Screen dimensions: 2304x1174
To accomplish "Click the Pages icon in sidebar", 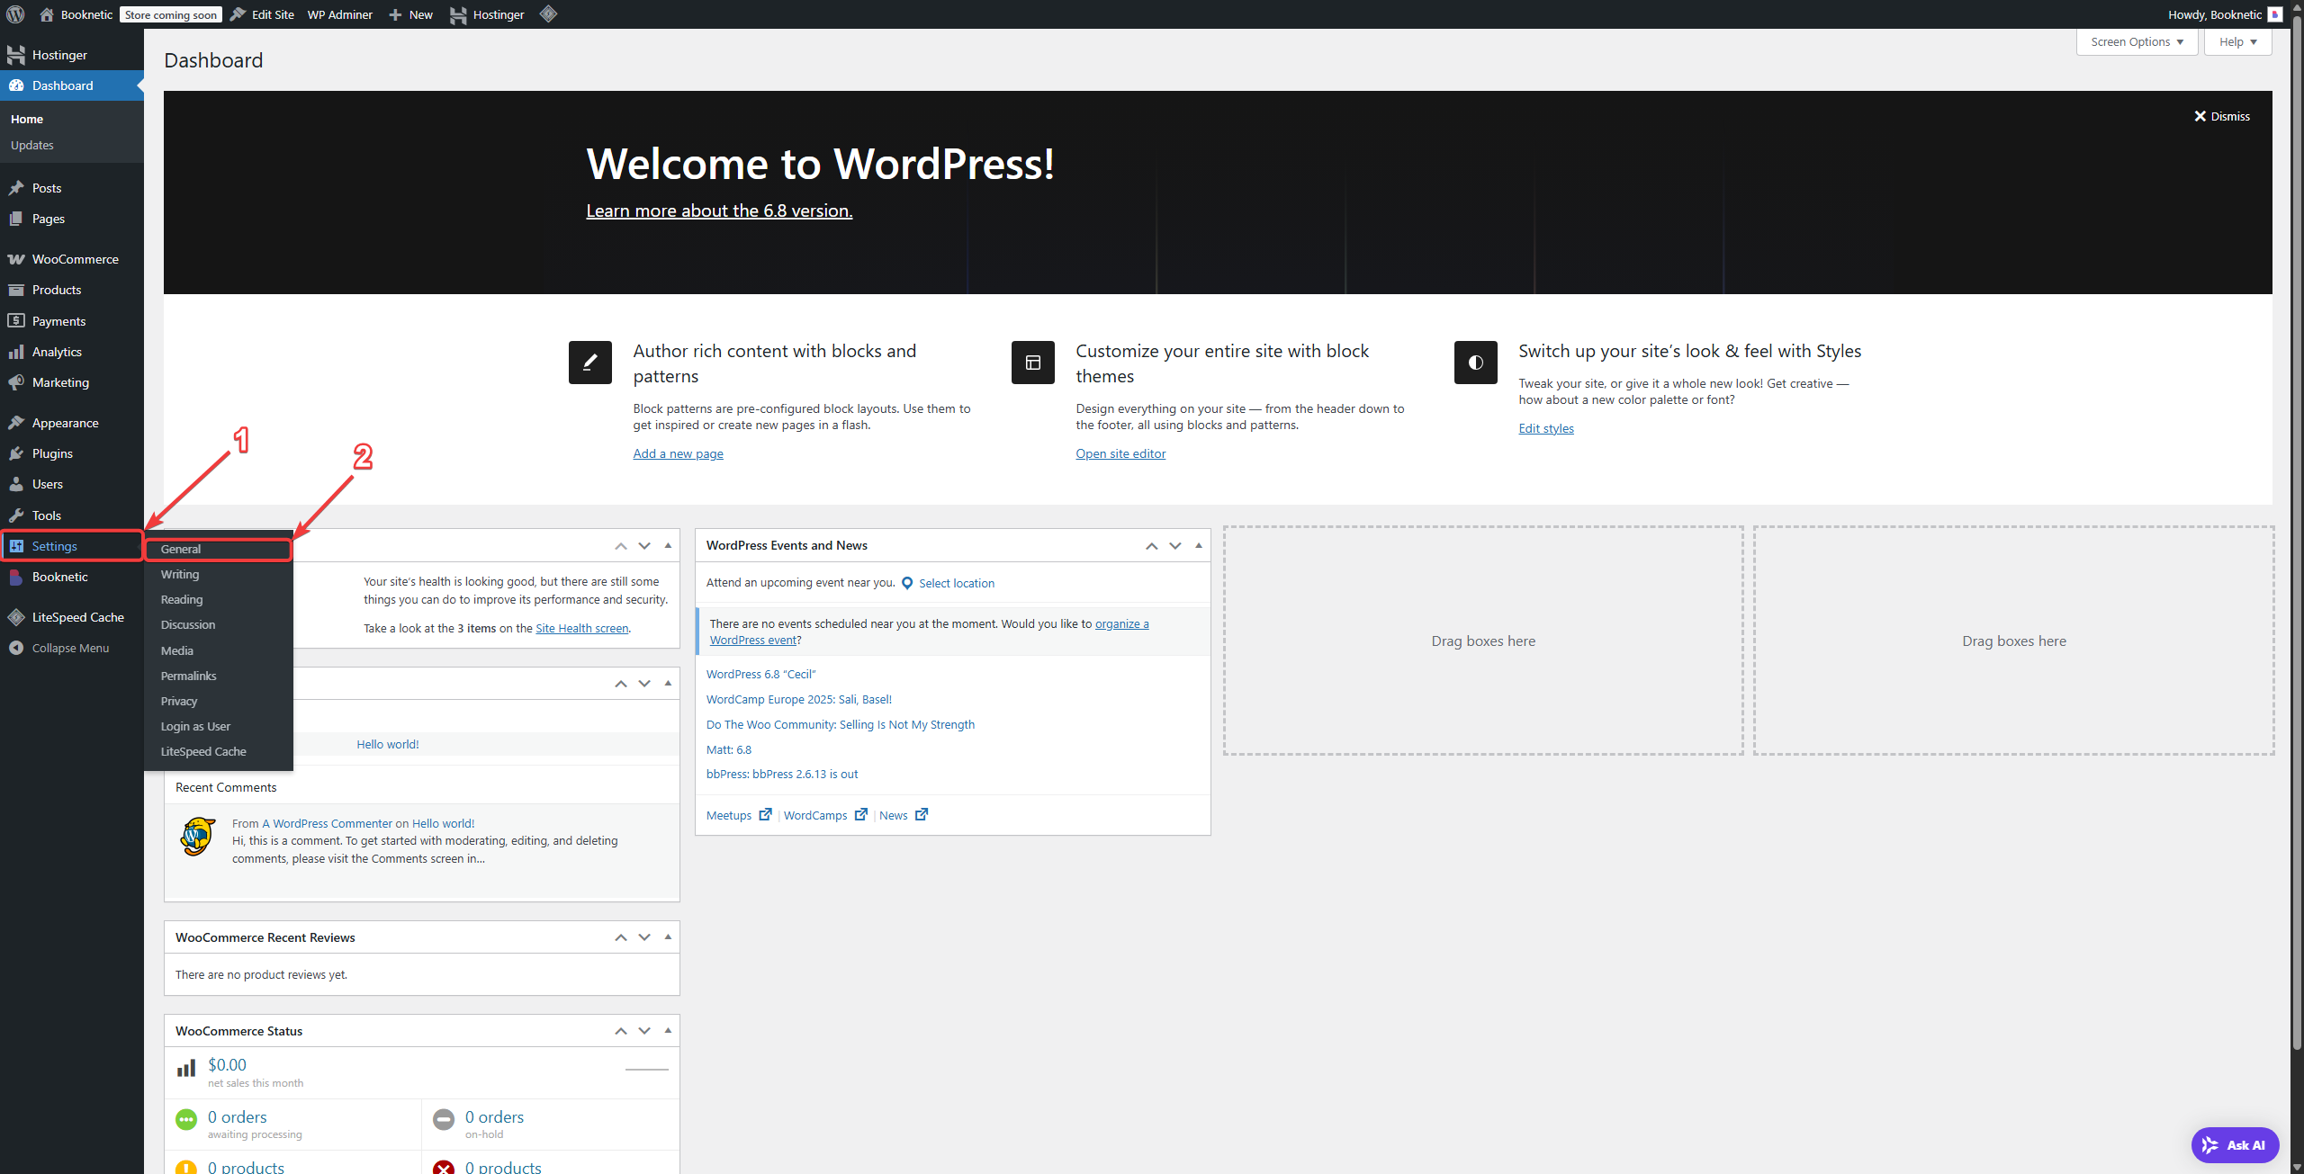I will tap(16, 219).
